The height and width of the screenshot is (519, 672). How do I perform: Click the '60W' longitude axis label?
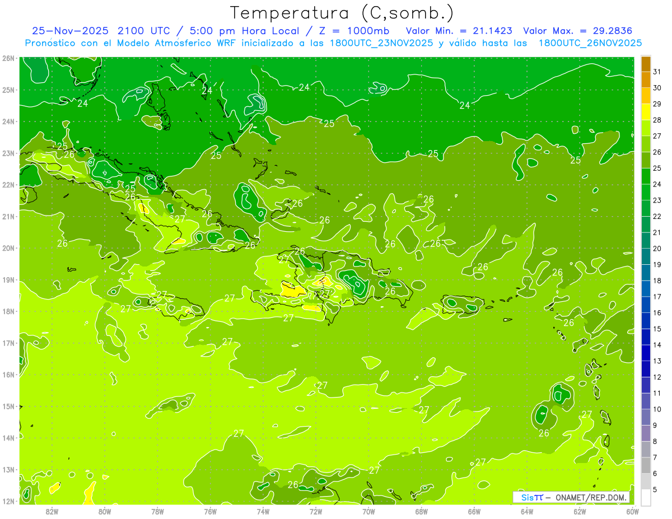click(x=632, y=511)
